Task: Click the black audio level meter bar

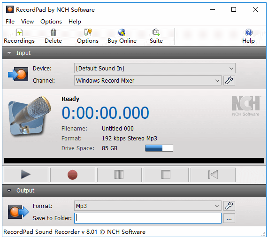Action: [134, 161]
